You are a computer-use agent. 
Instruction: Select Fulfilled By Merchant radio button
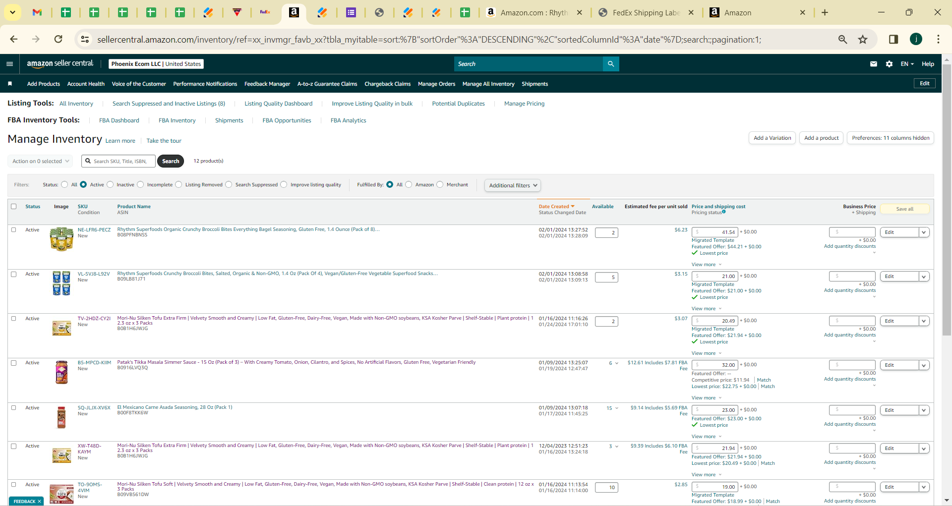tap(440, 185)
